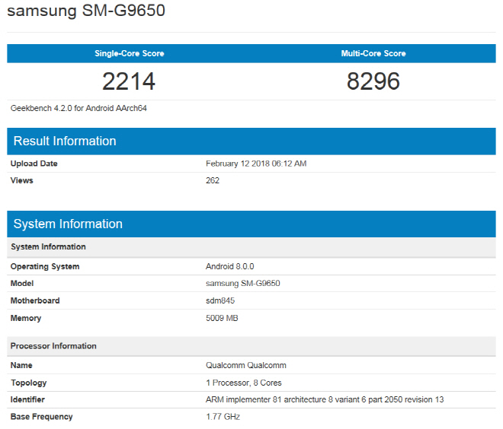
Task: Click the Motherboard label
Action: pyautogui.click(x=35, y=301)
